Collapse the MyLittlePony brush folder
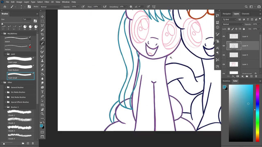 (2, 33)
